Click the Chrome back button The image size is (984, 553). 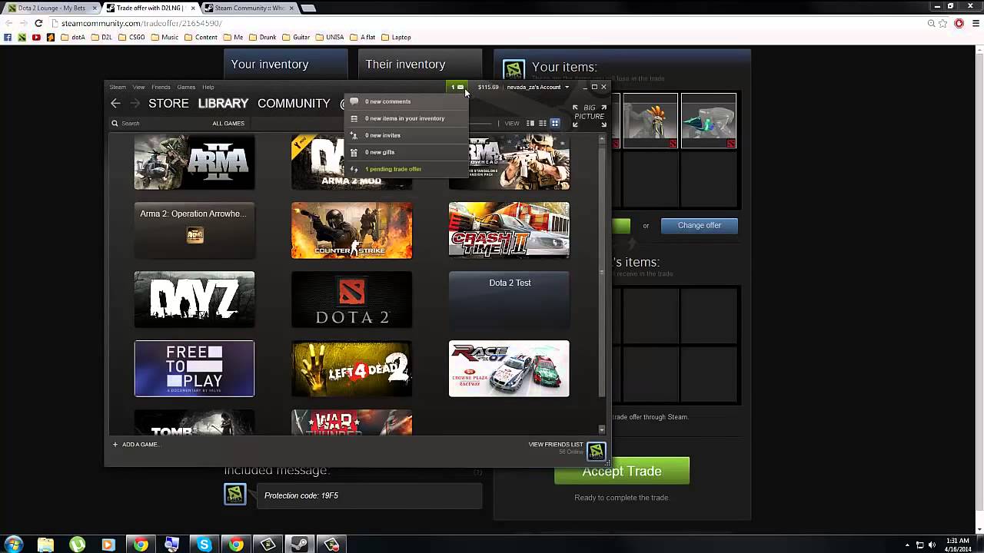coord(8,23)
